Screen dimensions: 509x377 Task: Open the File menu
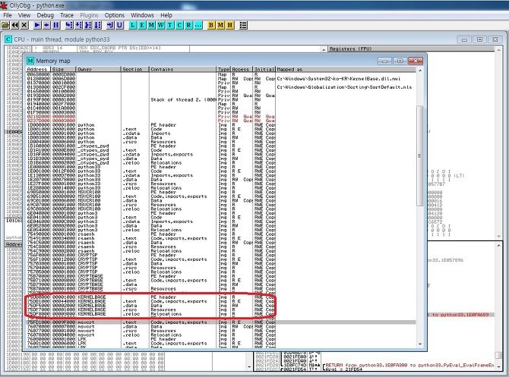point(8,15)
